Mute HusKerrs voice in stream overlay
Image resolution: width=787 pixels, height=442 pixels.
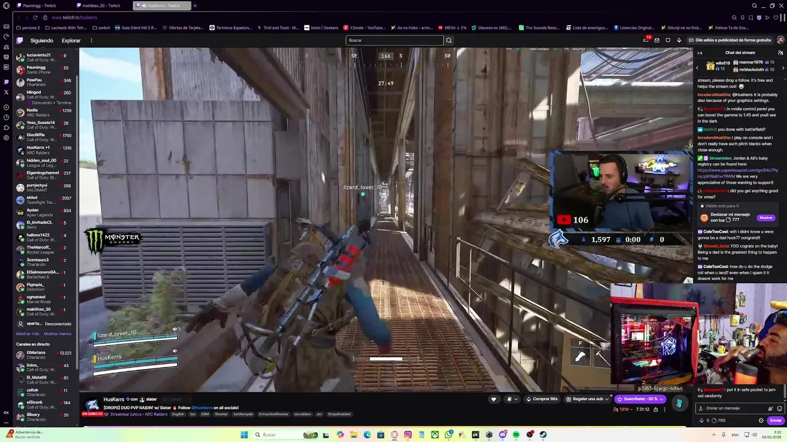tap(175, 351)
